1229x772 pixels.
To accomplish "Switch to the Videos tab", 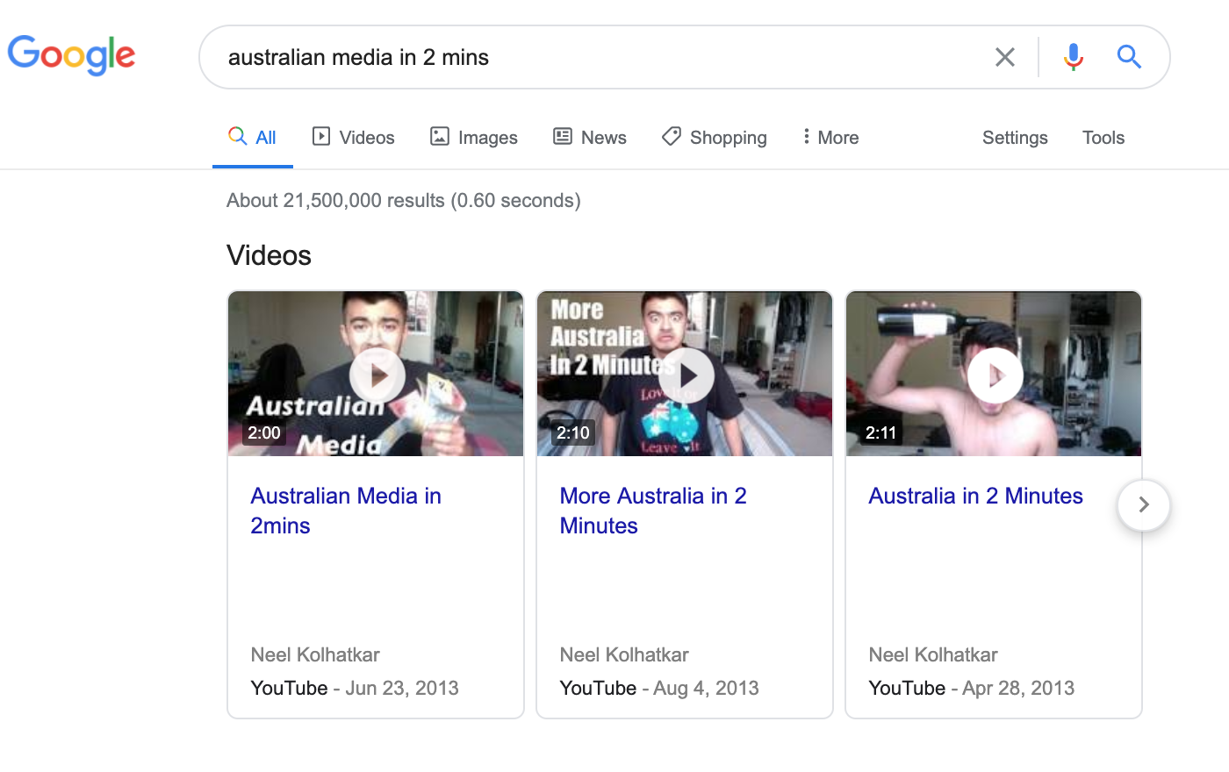I will (354, 138).
